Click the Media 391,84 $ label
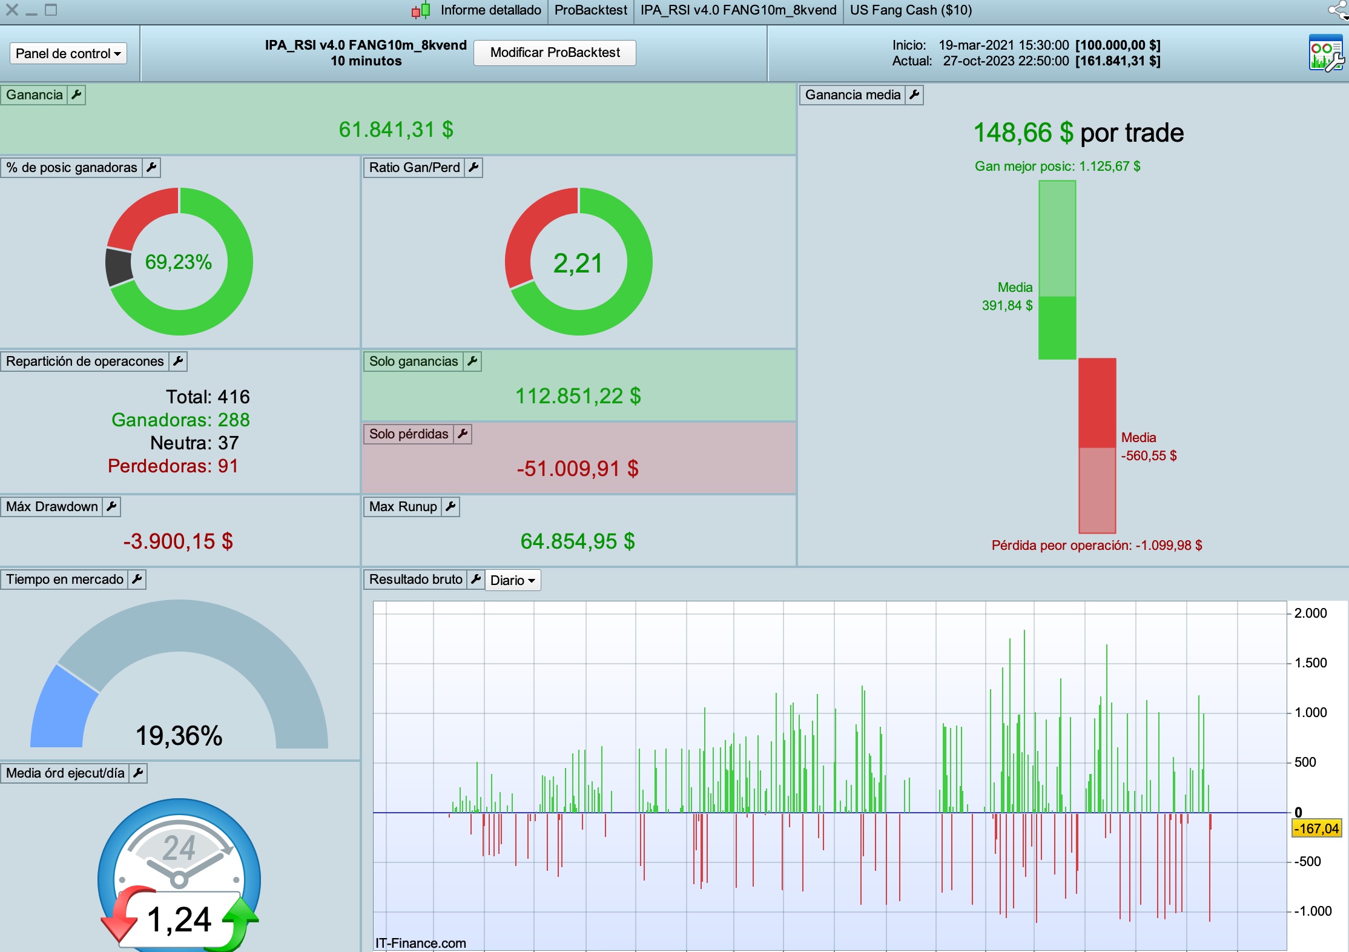The width and height of the screenshot is (1349, 952). click(1008, 297)
